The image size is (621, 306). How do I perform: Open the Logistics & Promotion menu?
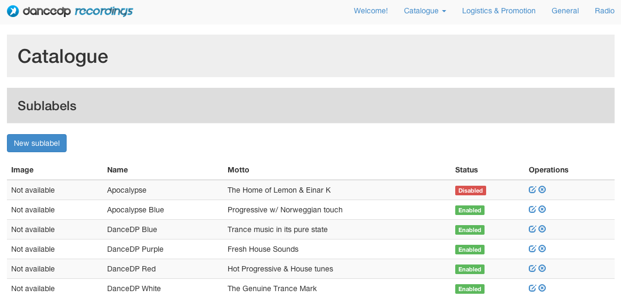pyautogui.click(x=498, y=11)
